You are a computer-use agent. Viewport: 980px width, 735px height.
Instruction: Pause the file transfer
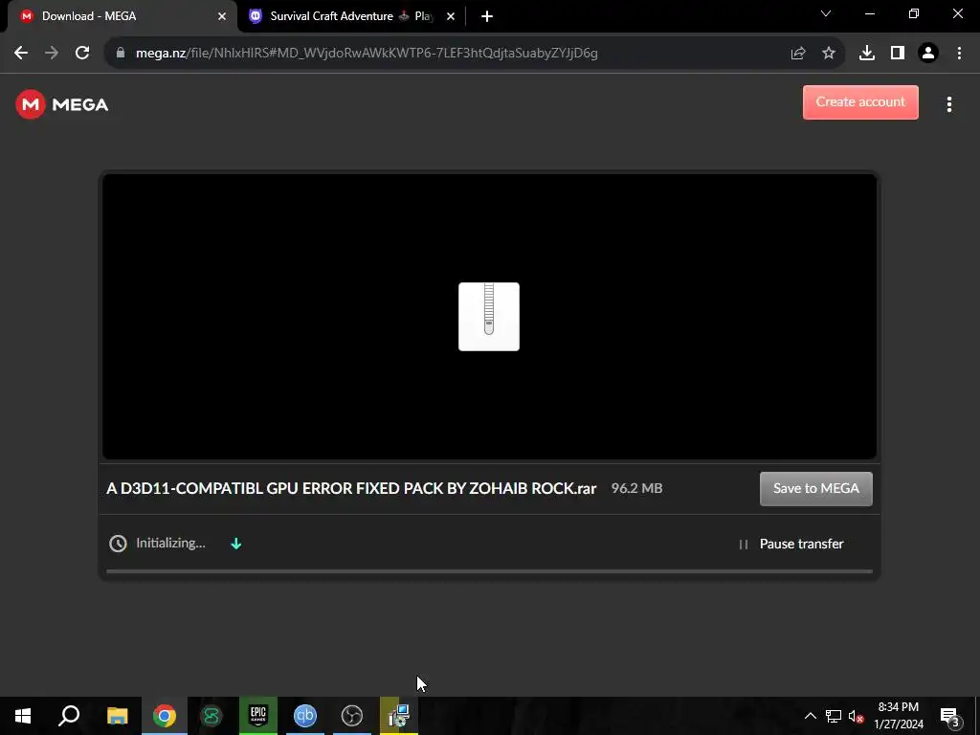click(791, 544)
